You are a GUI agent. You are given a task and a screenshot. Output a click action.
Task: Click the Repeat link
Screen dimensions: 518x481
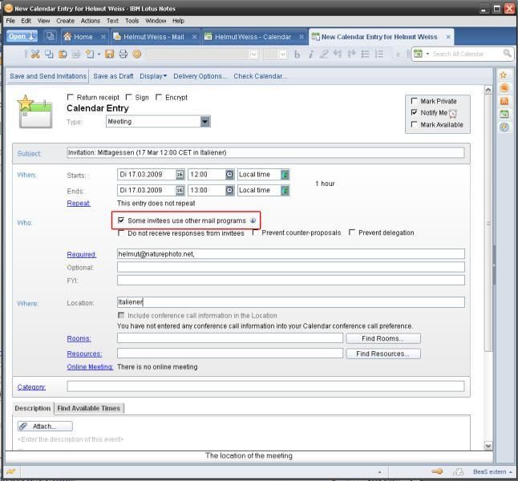click(x=79, y=203)
